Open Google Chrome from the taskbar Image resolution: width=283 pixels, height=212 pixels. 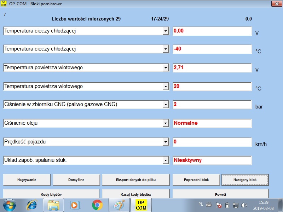click(x=97, y=205)
